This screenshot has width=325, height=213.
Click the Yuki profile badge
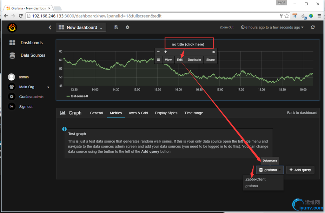point(282,3)
